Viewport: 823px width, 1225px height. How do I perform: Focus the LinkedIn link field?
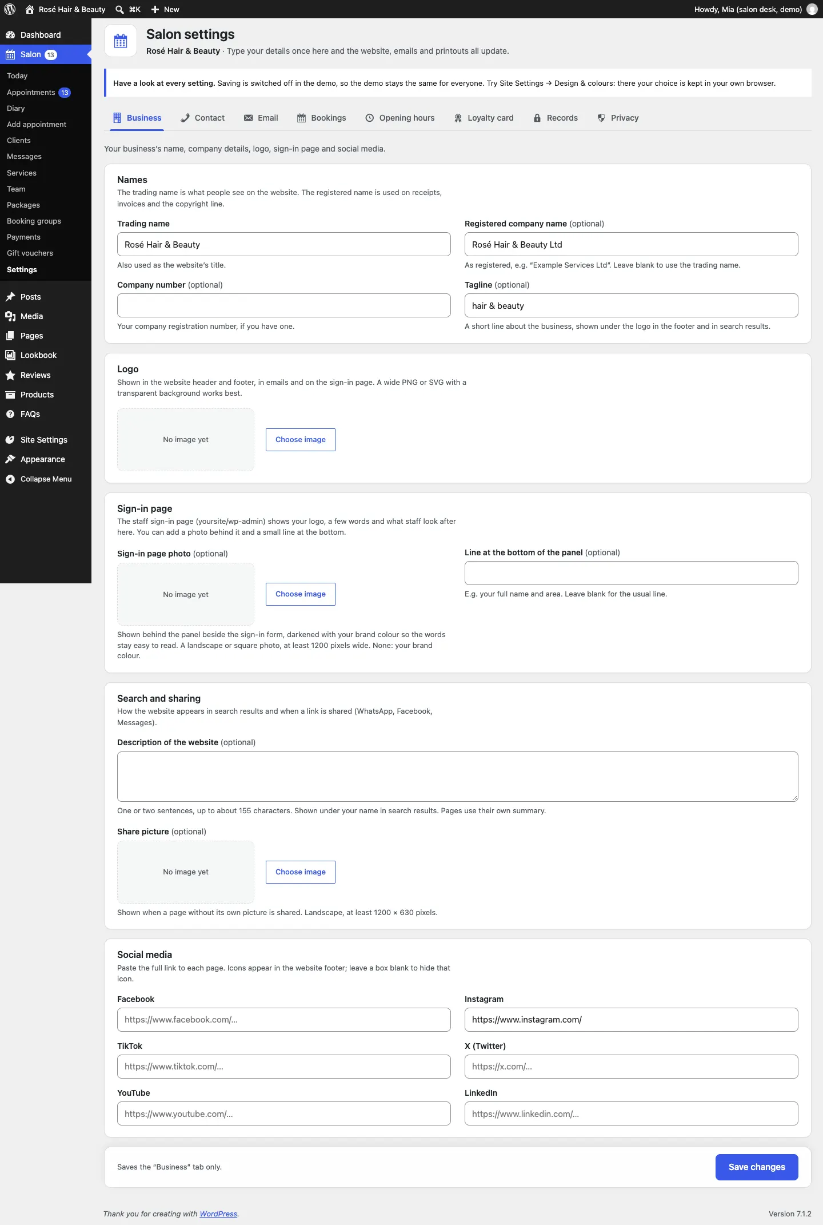632,1113
